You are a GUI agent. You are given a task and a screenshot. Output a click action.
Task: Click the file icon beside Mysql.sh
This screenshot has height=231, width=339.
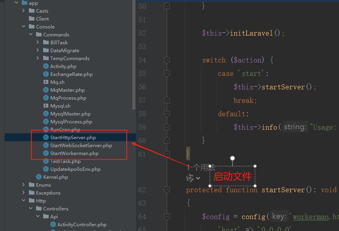pyautogui.click(x=46, y=106)
